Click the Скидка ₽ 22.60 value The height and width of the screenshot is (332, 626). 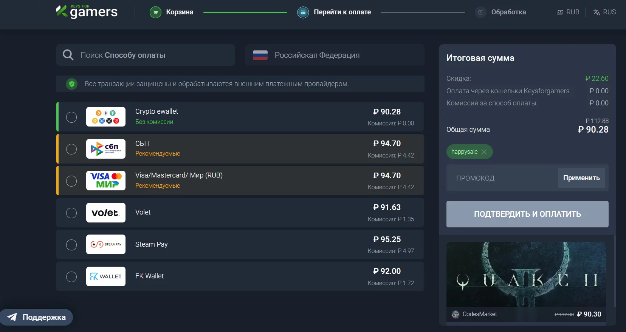597,79
